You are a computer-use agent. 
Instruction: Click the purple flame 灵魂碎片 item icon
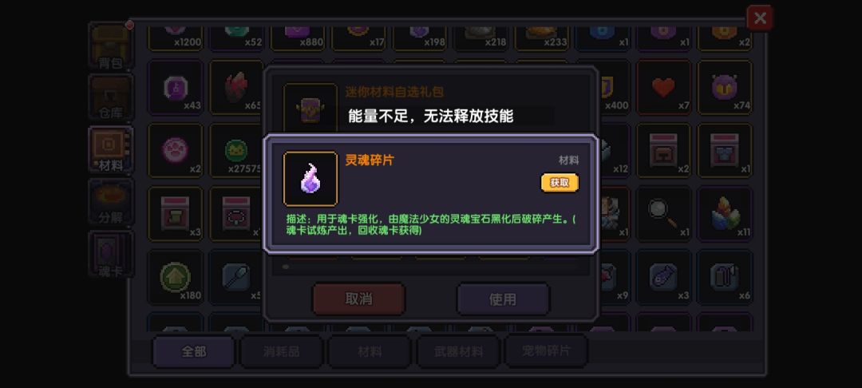coord(310,179)
